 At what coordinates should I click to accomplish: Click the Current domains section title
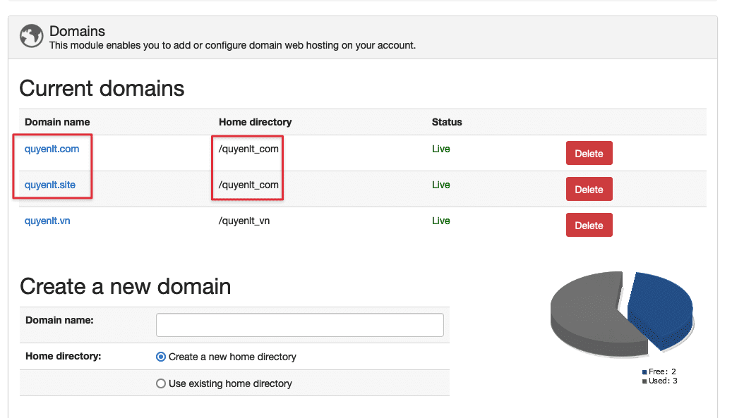pos(102,87)
